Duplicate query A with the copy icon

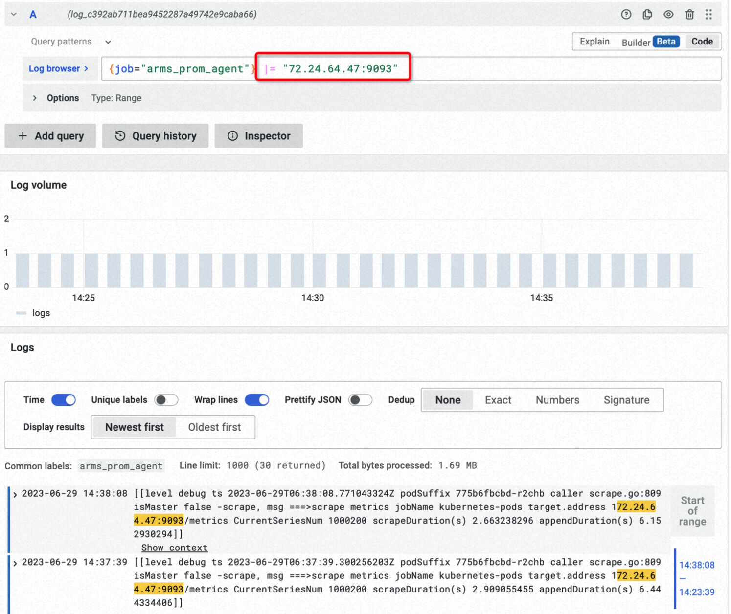click(647, 14)
